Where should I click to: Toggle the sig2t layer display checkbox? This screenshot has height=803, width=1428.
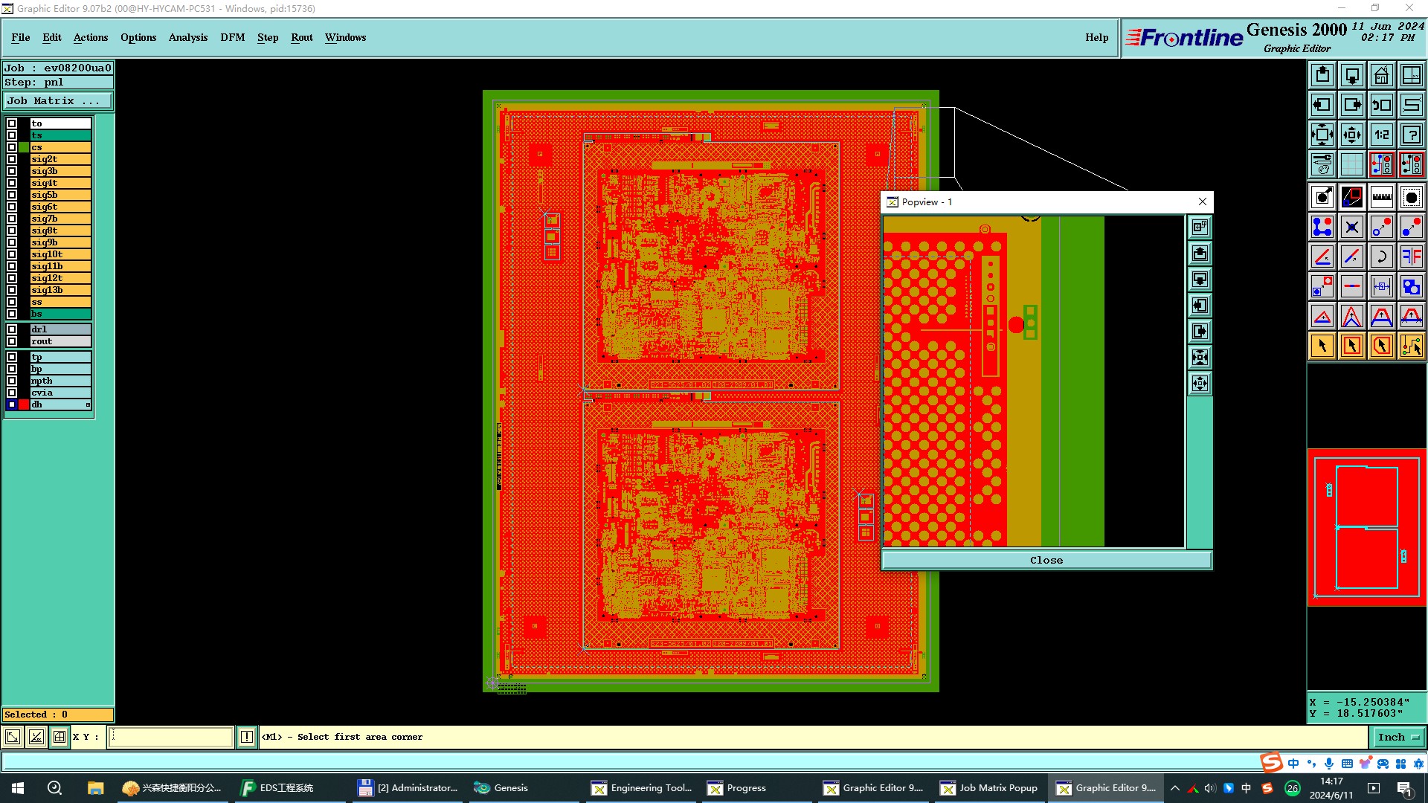(x=12, y=159)
